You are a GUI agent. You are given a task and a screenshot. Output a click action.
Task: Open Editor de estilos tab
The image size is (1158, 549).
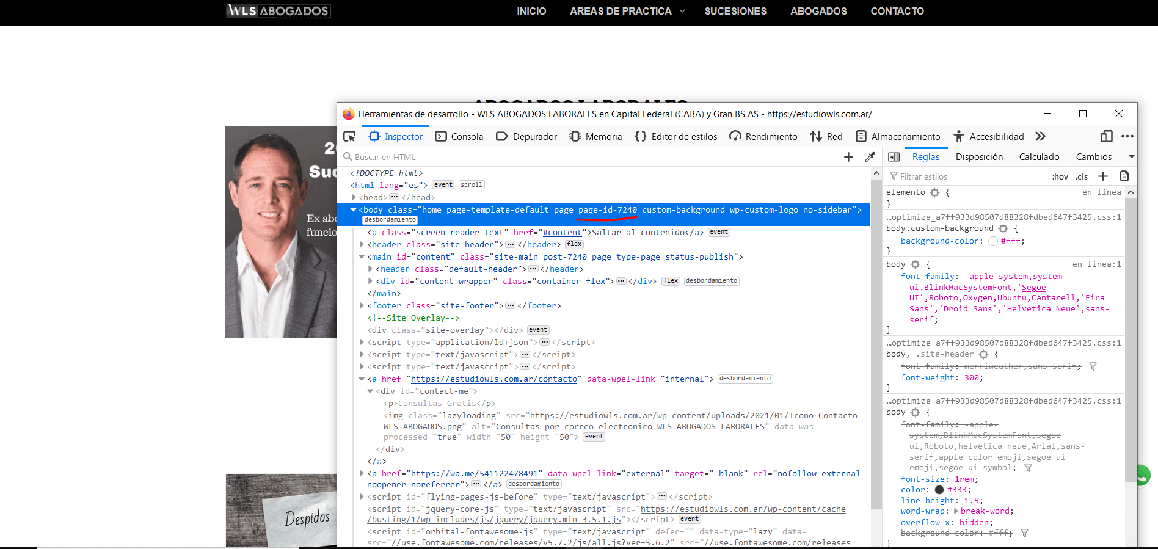coord(676,136)
